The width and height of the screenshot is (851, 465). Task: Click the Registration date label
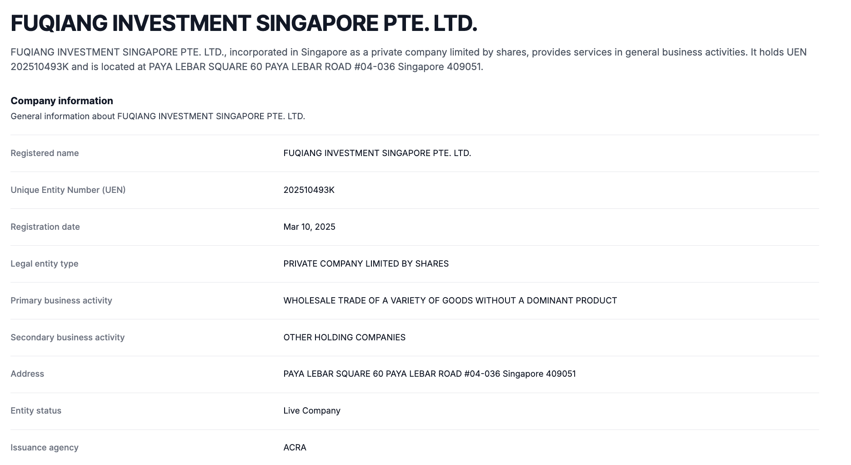(45, 227)
